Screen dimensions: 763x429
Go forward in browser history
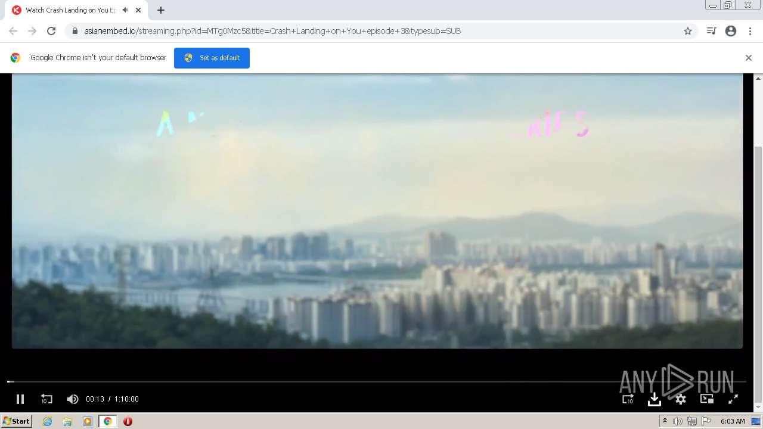click(x=32, y=31)
